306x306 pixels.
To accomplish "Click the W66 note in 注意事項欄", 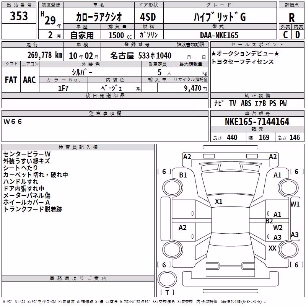I will pos(13,122).
